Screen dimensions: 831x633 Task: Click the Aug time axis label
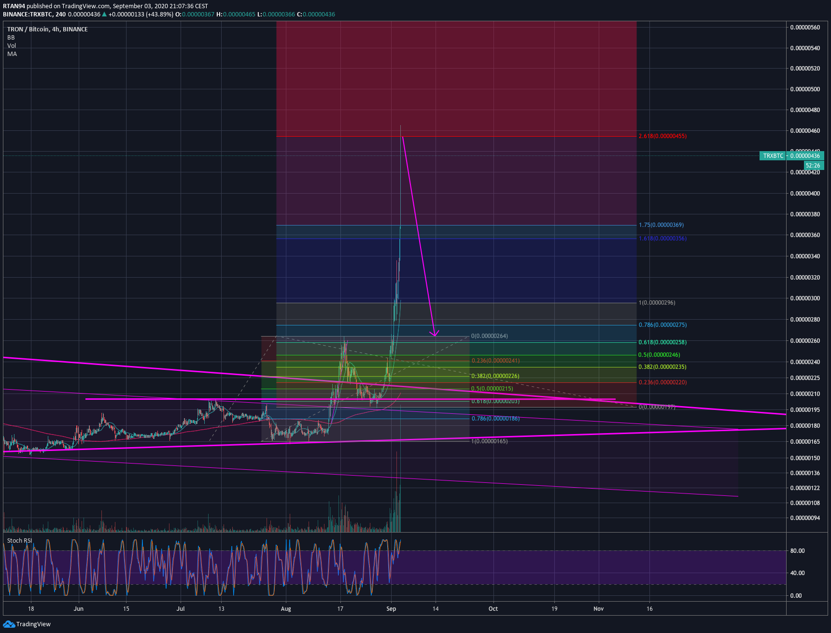286,609
